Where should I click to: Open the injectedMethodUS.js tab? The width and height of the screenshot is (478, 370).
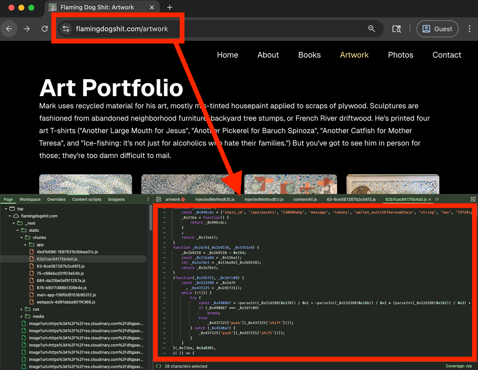click(215, 199)
